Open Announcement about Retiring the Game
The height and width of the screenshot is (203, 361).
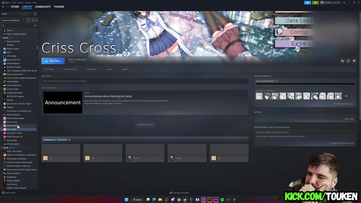pos(108,96)
